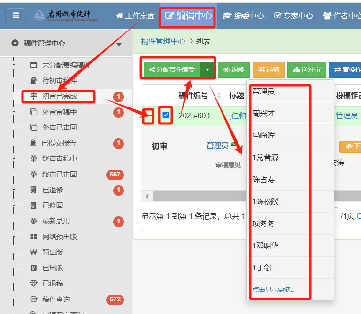
Task: Click 稿件管理中心 breadcrumb link
Action: 163,41
